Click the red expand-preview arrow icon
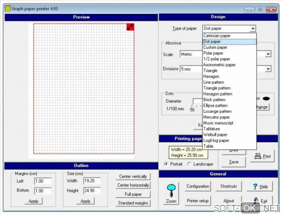283x215 pixels. 130,27
